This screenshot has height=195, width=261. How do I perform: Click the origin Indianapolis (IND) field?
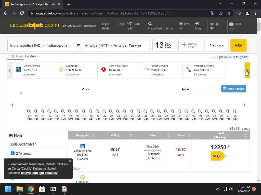41,45
